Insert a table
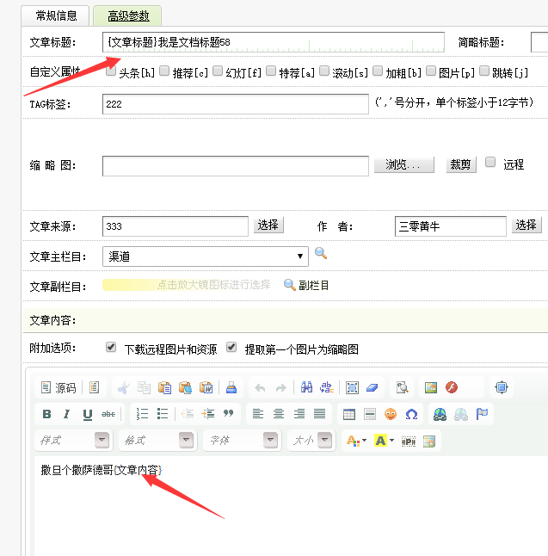The width and height of the screenshot is (548, 556). pos(349,414)
